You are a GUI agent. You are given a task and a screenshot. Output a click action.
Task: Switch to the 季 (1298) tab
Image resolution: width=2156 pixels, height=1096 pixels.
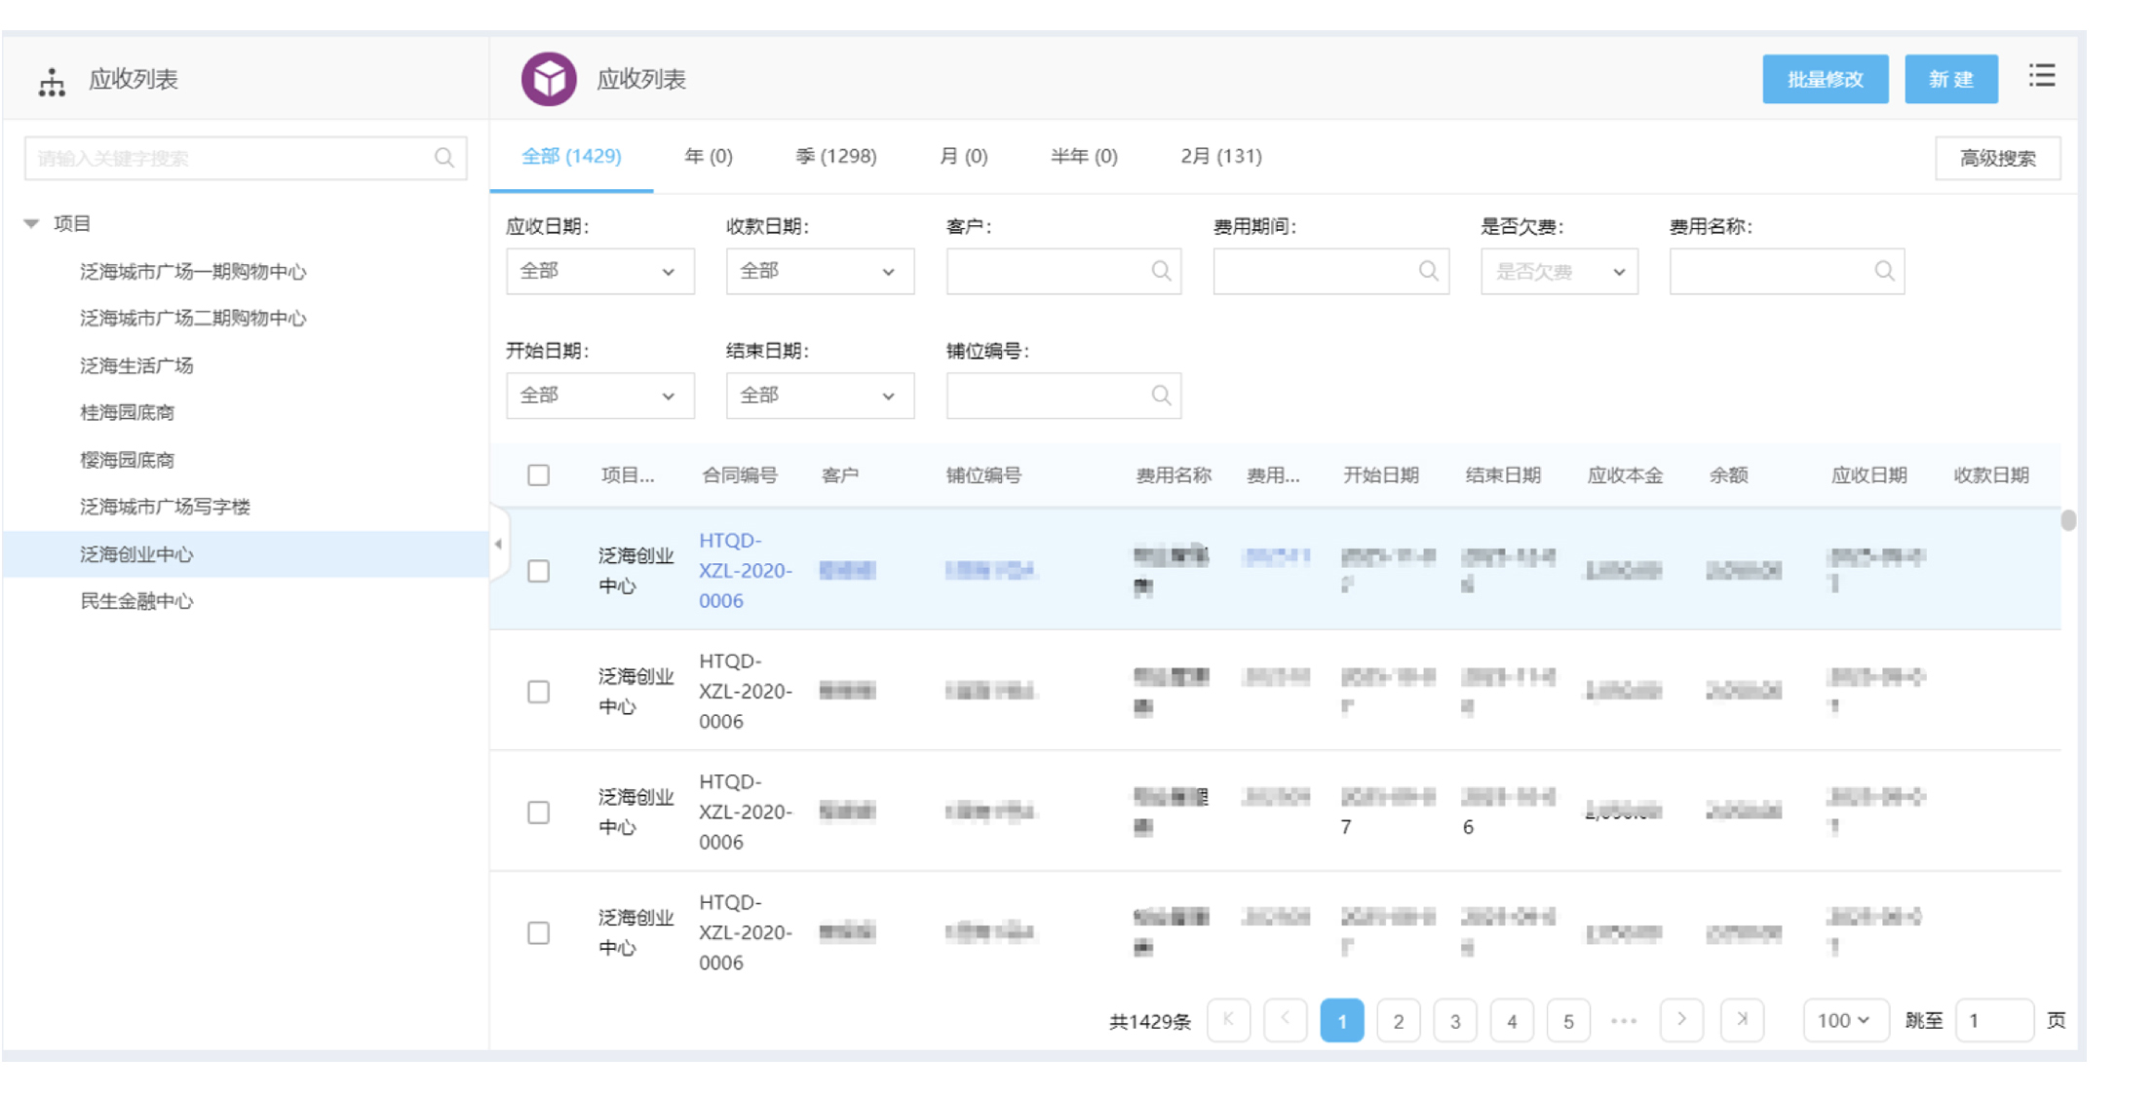(836, 156)
